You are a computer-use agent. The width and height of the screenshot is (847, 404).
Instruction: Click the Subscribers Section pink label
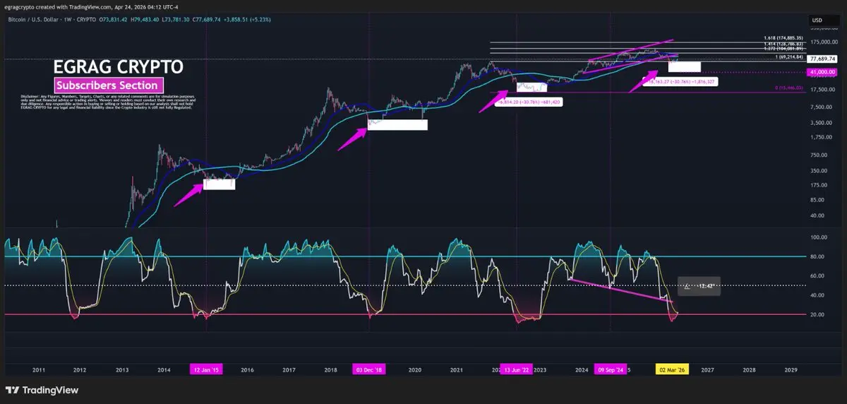point(108,85)
